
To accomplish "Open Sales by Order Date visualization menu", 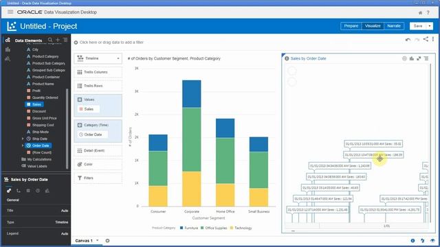I will click(x=426, y=58).
